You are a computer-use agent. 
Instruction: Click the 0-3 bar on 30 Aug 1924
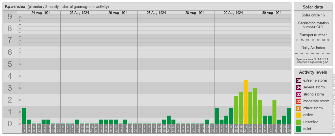point(255,106)
